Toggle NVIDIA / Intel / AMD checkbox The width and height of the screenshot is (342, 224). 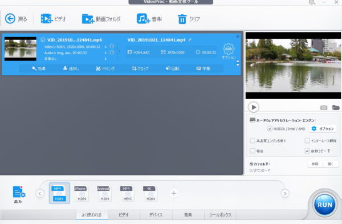click(270, 129)
